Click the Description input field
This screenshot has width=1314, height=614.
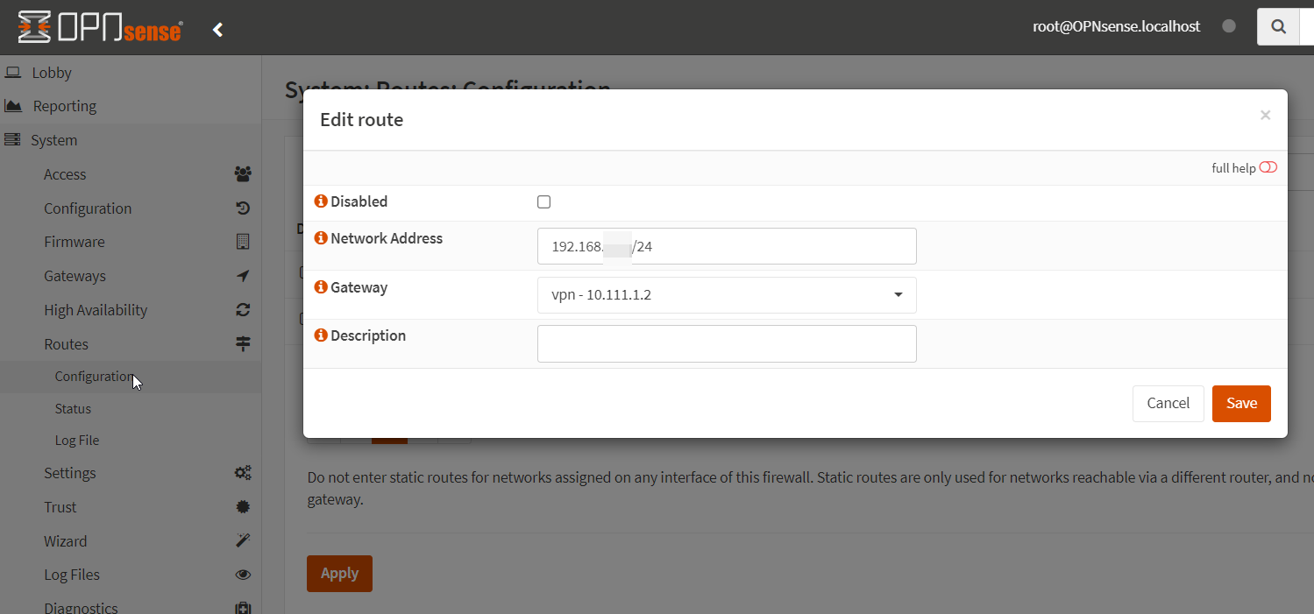click(x=726, y=343)
